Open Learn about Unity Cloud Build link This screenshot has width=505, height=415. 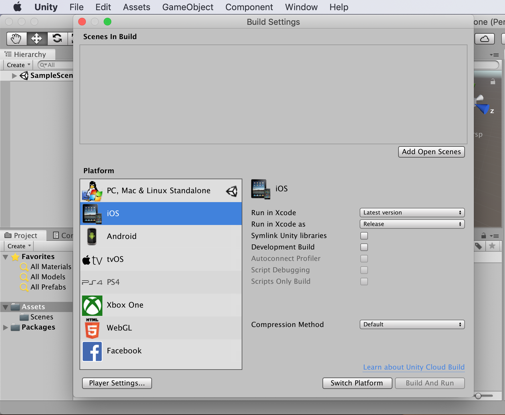point(414,367)
